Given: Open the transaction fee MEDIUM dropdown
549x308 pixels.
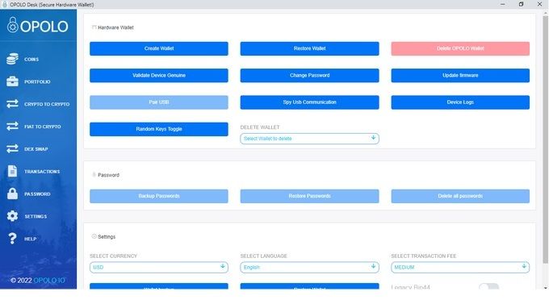Looking at the screenshot, I should [460, 267].
